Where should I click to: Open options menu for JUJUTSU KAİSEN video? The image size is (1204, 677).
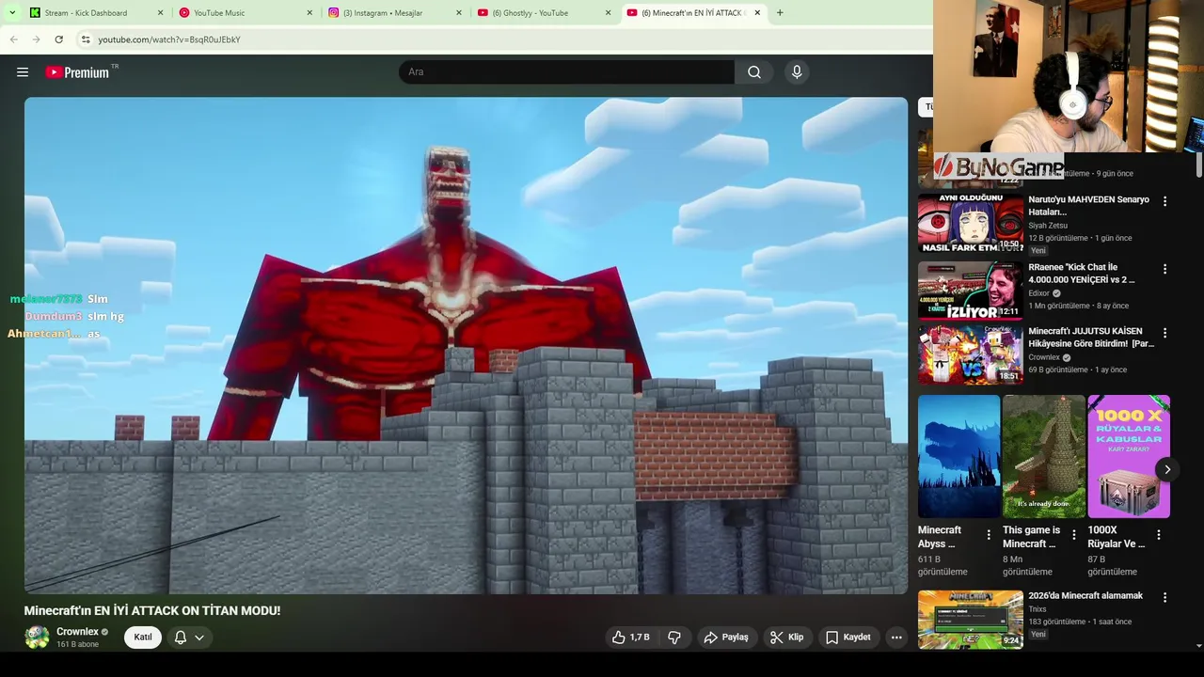pyautogui.click(x=1164, y=333)
